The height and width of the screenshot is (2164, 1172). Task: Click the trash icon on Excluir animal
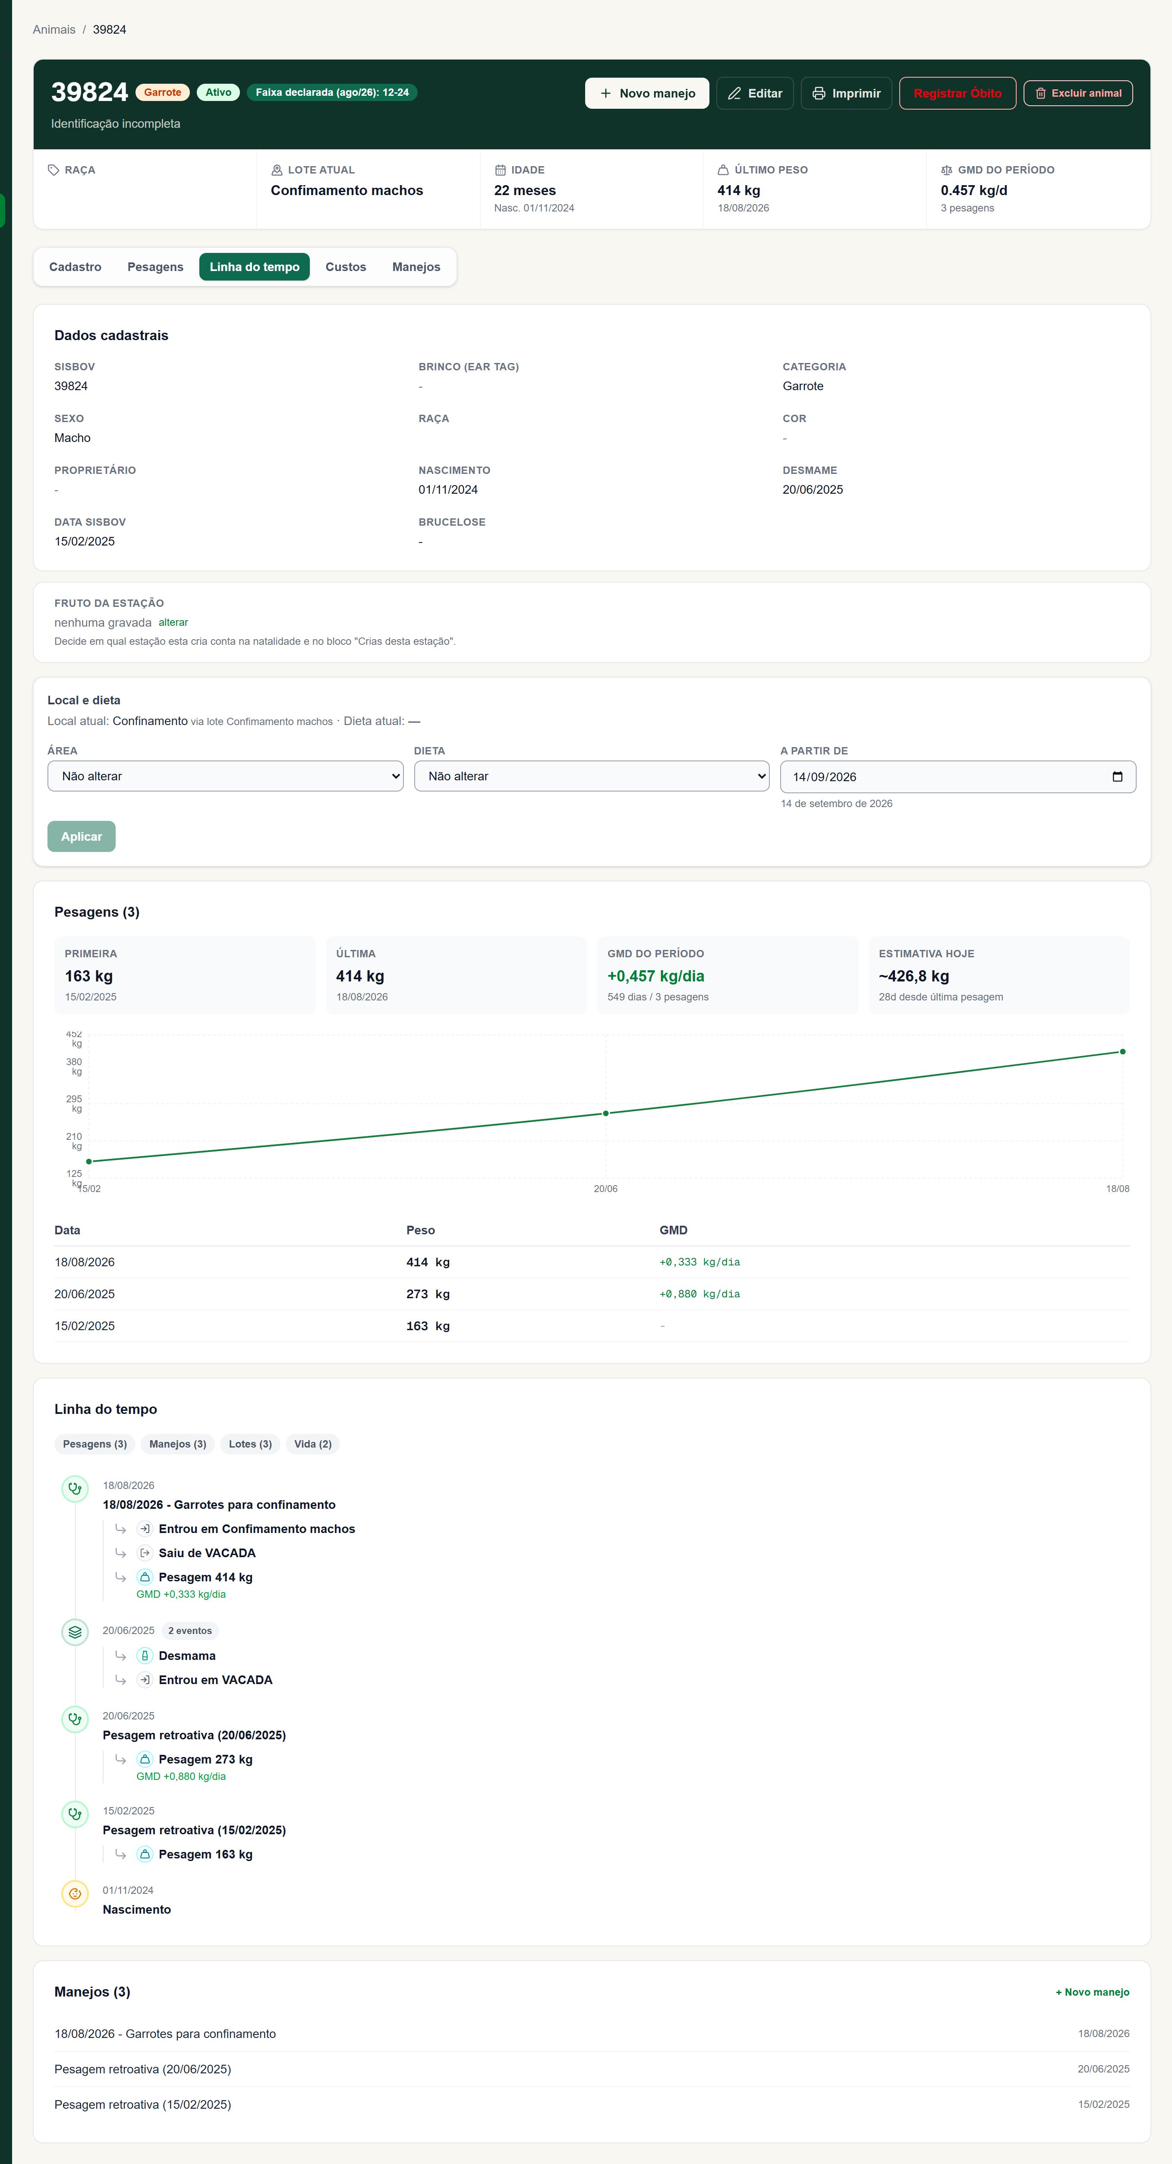(1040, 93)
